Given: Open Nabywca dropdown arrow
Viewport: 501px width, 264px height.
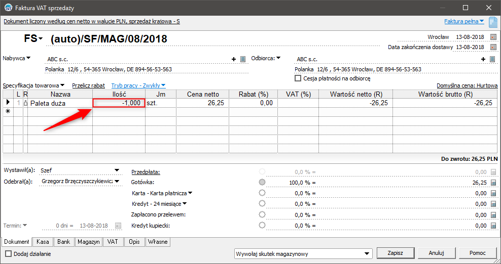Looking at the screenshot, I should coord(28,58).
